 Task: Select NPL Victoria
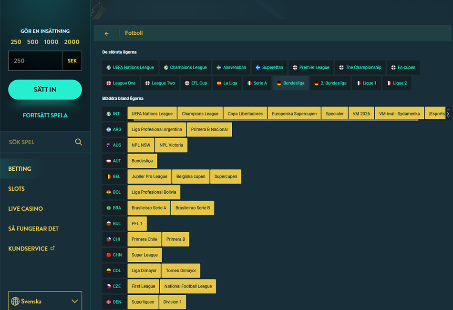[x=171, y=145]
